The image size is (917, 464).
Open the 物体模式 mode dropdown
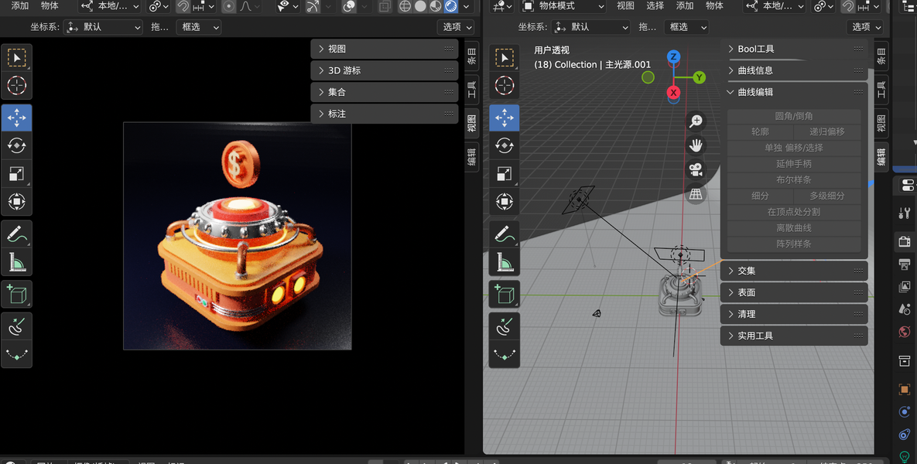[x=563, y=6]
